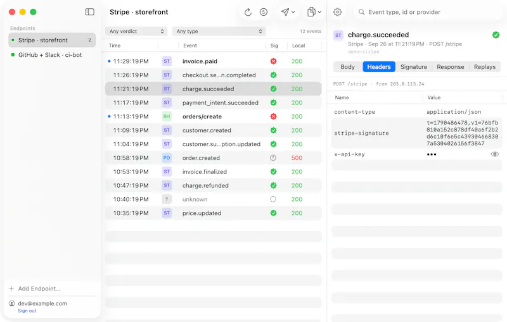Click verified icon for invoice.finalized
Viewport: 507px width, 322px height.
273,171
